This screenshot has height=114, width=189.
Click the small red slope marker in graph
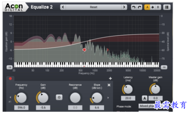coord(108,50)
